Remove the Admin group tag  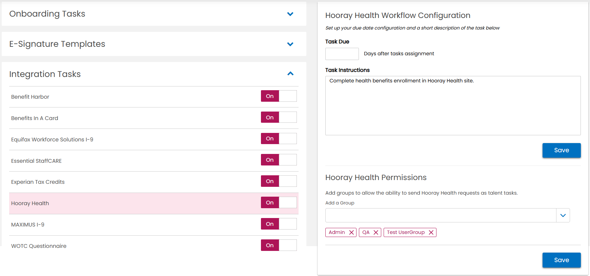click(351, 232)
